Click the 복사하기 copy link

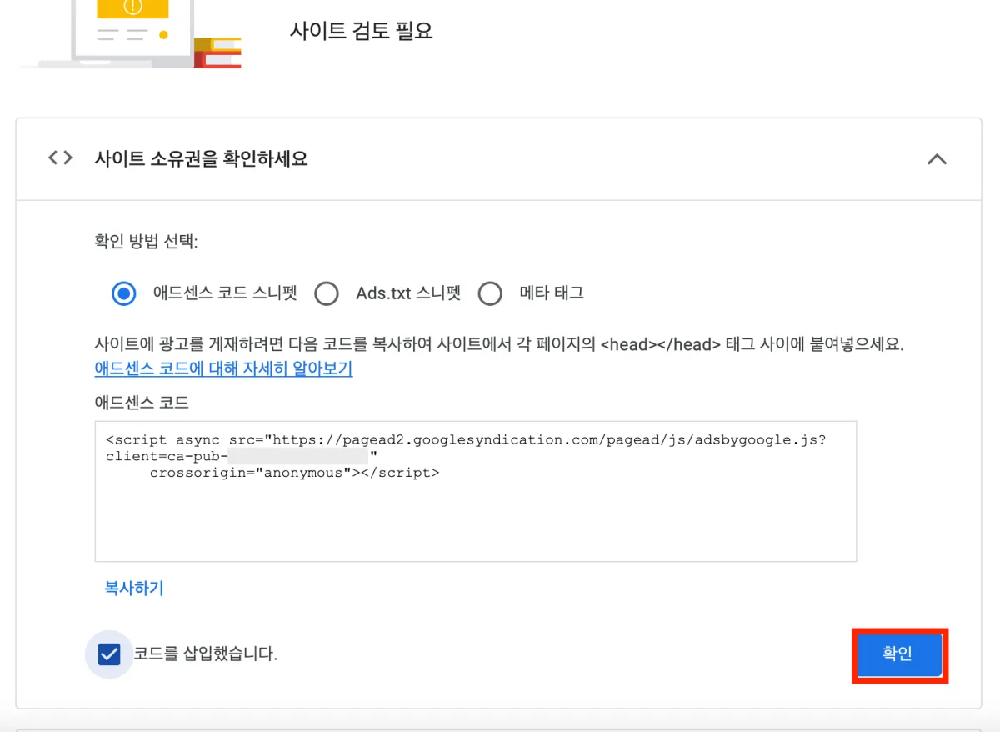(134, 589)
